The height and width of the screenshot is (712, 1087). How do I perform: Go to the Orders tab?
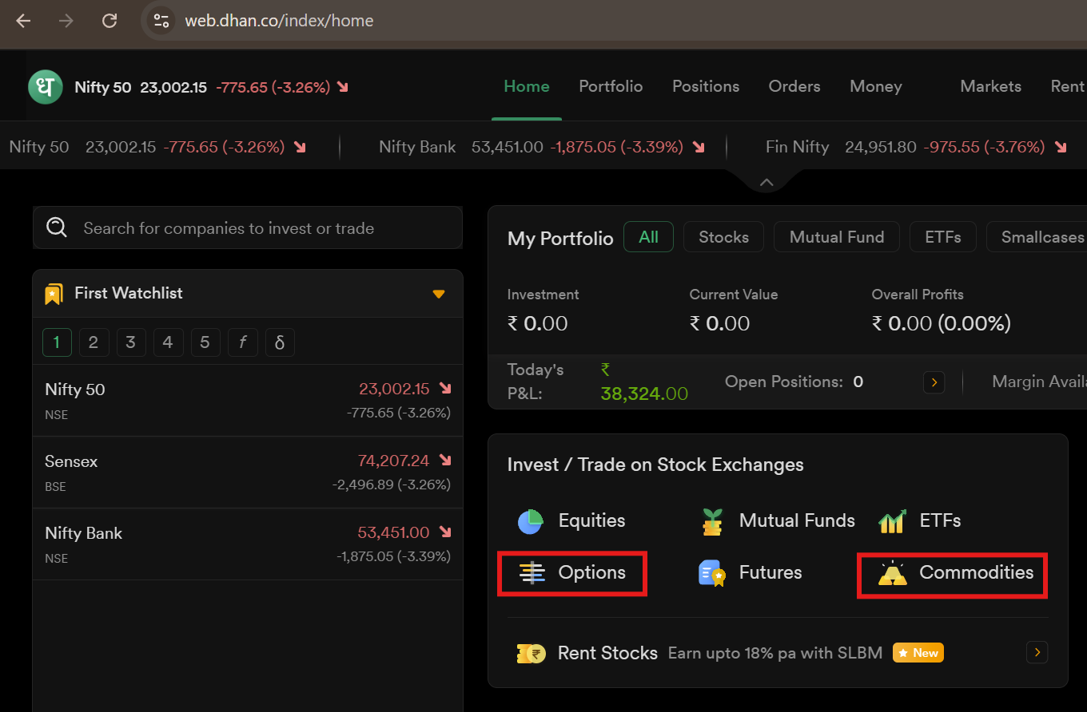point(794,86)
